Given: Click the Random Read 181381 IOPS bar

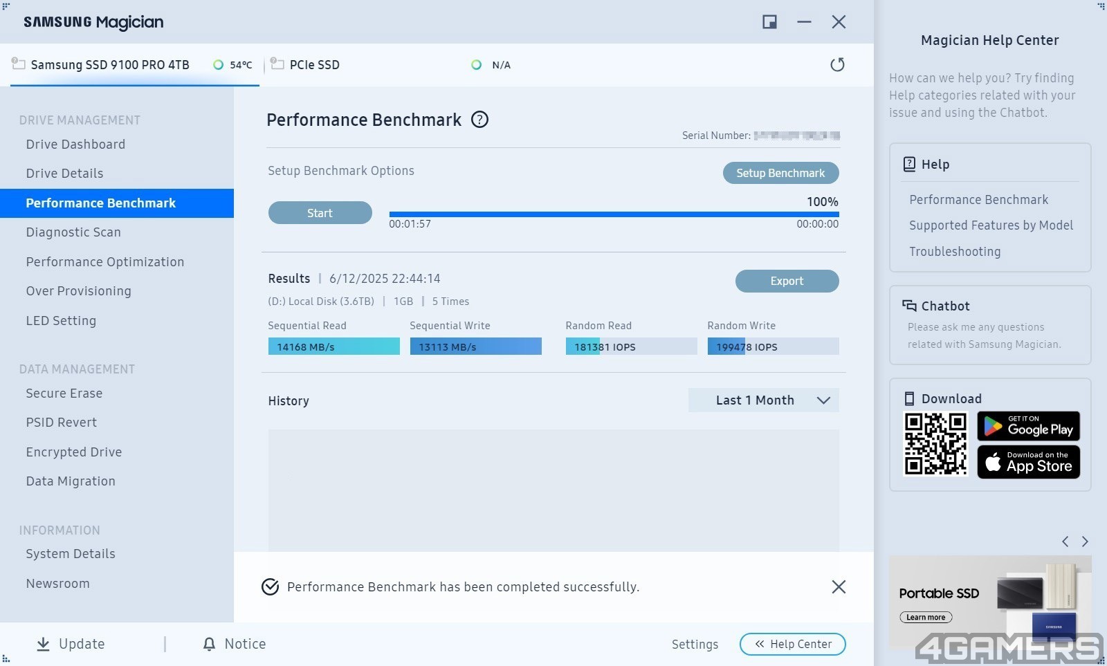Looking at the screenshot, I should pyautogui.click(x=631, y=346).
